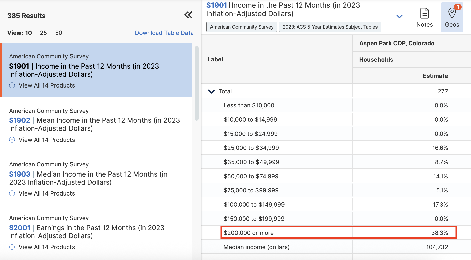Select 2023 ACS 5-Year Estimates Subject Tables tag
The width and height of the screenshot is (471, 260).
click(330, 27)
